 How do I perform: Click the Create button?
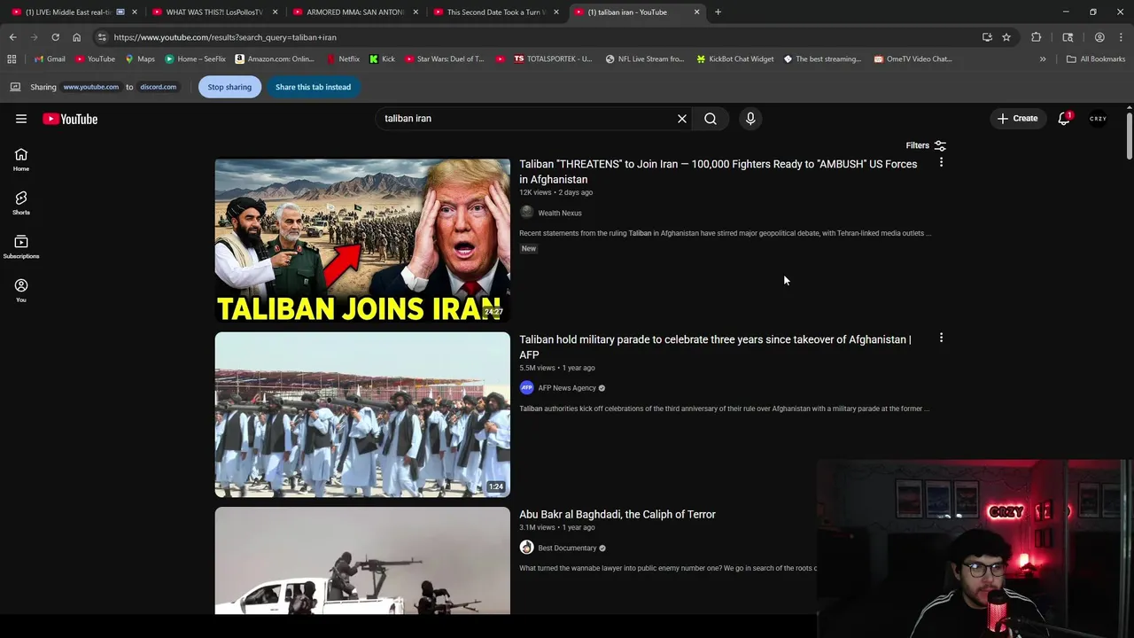[x=1016, y=119]
